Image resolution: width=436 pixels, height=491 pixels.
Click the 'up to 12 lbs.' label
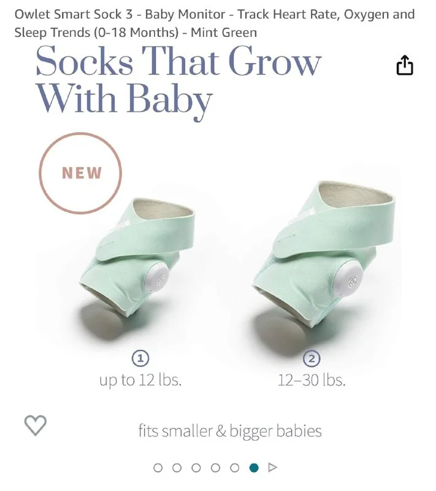(140, 380)
